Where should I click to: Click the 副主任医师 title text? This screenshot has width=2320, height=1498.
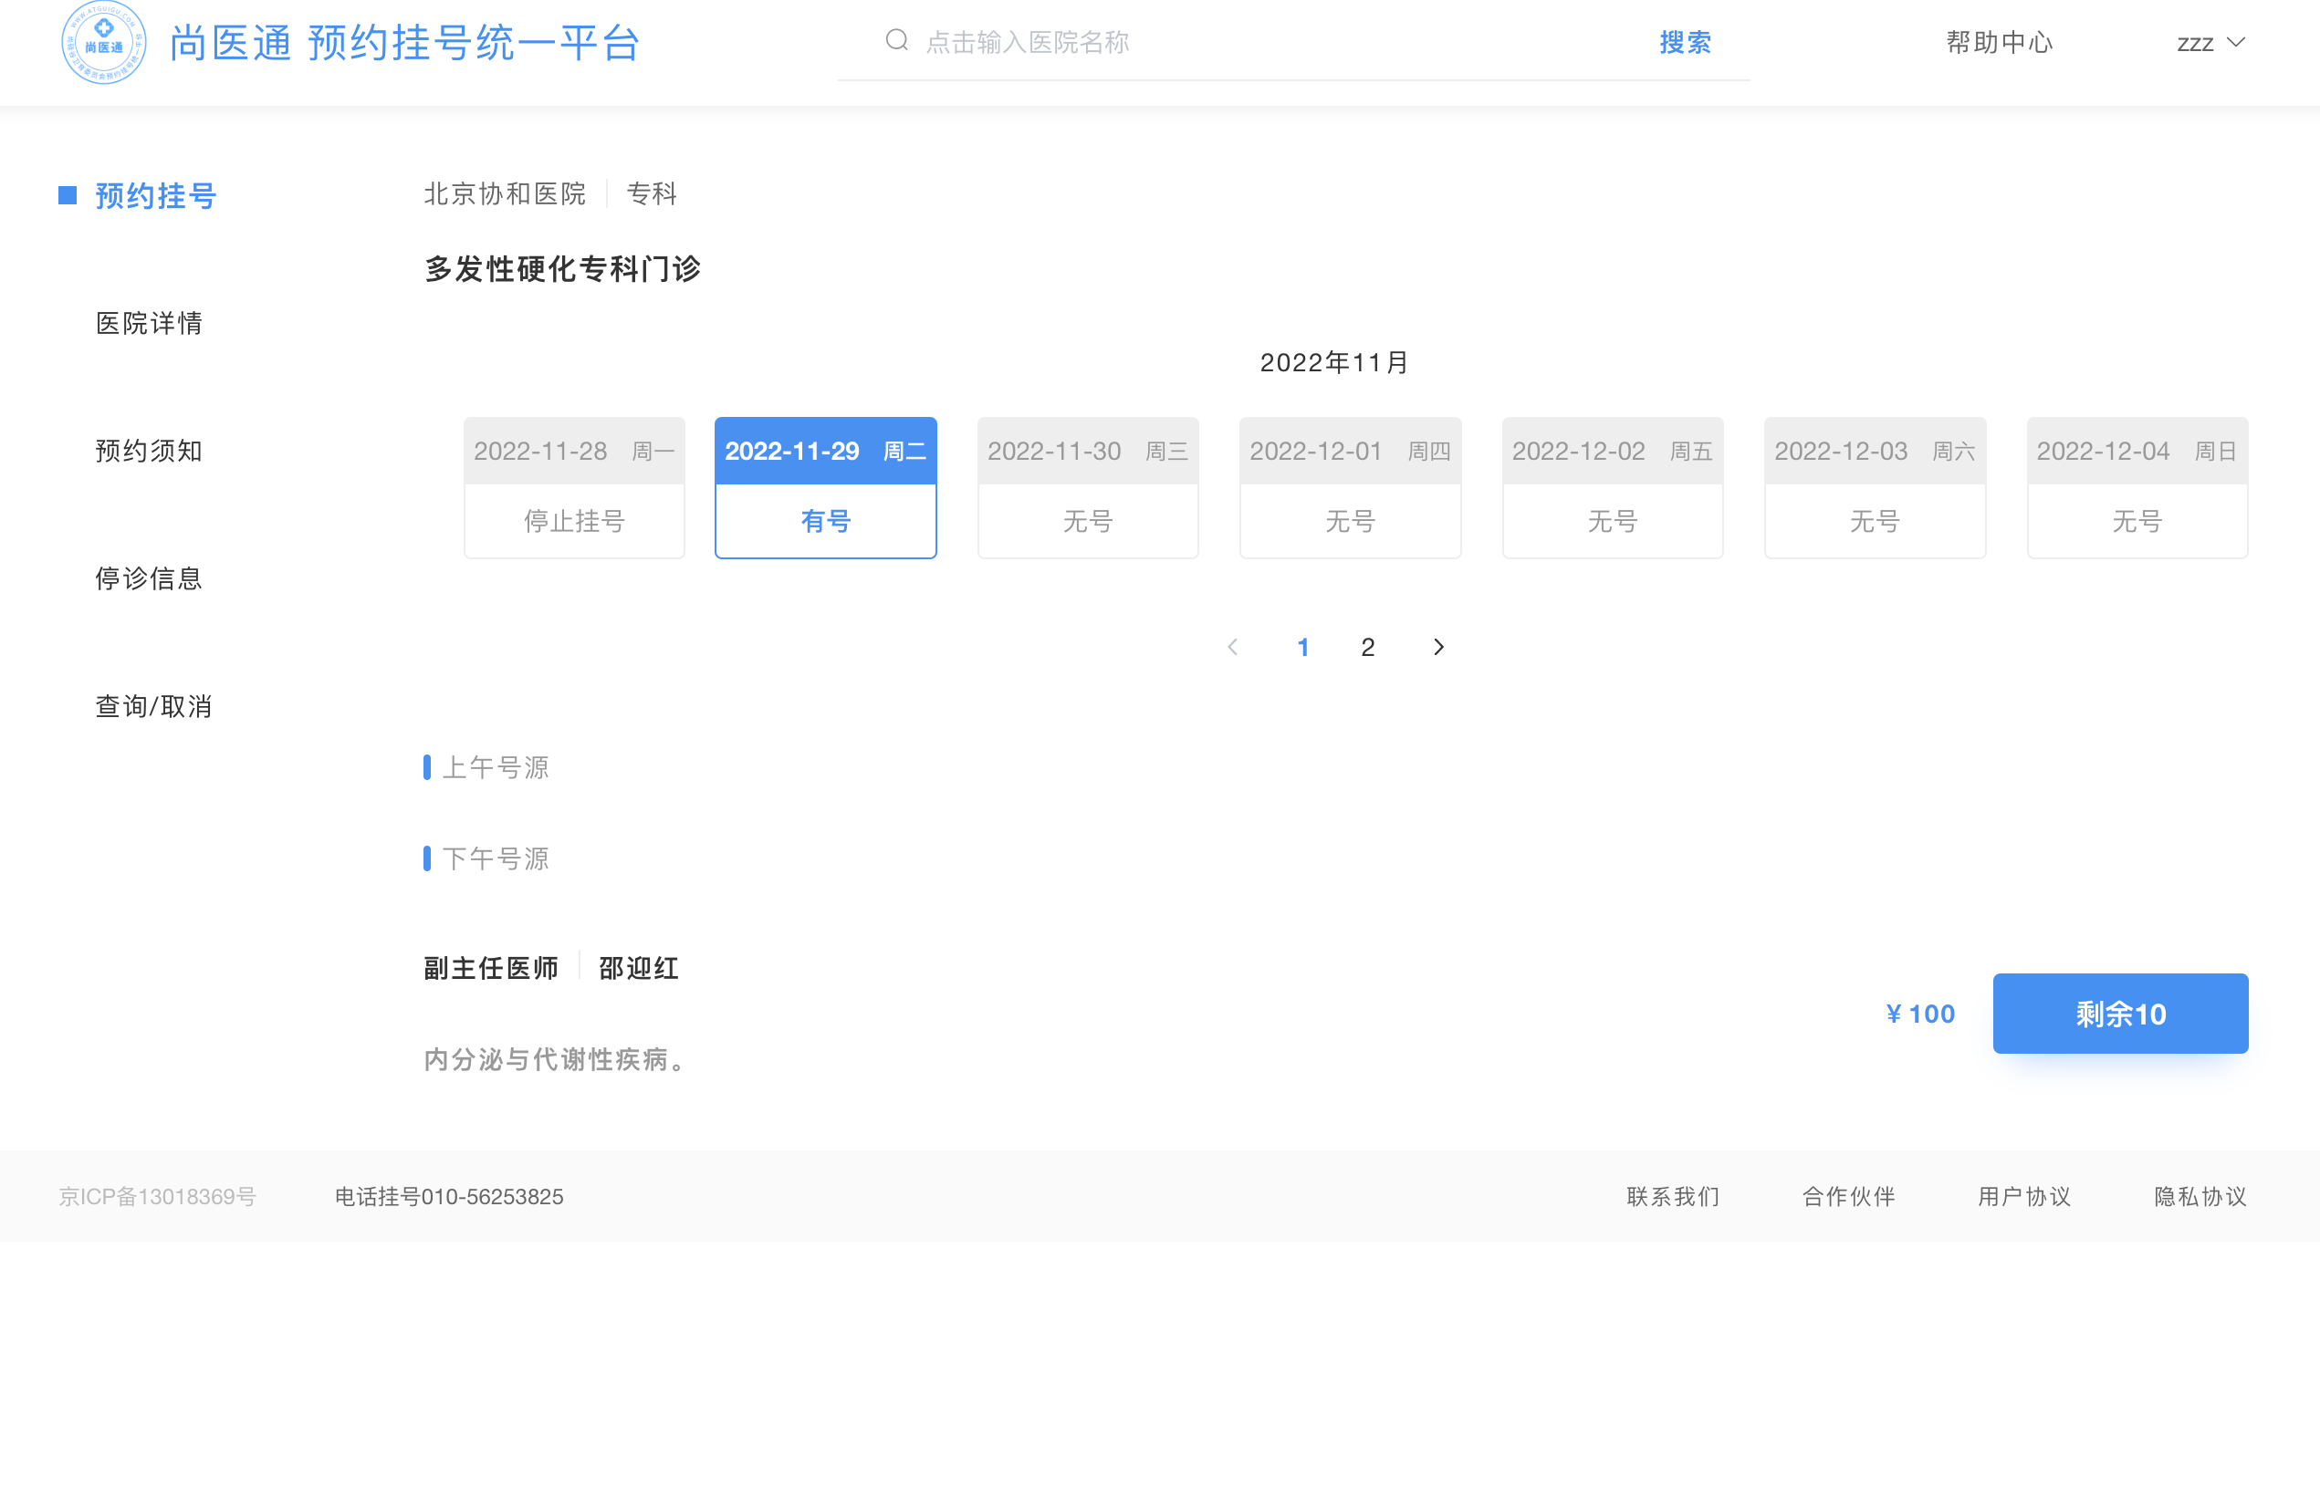click(490, 968)
